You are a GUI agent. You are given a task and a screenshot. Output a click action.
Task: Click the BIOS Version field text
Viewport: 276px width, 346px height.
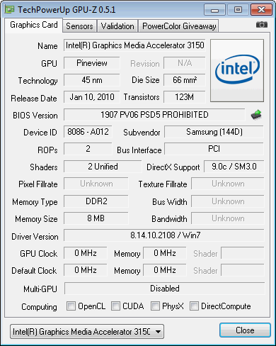(x=154, y=115)
